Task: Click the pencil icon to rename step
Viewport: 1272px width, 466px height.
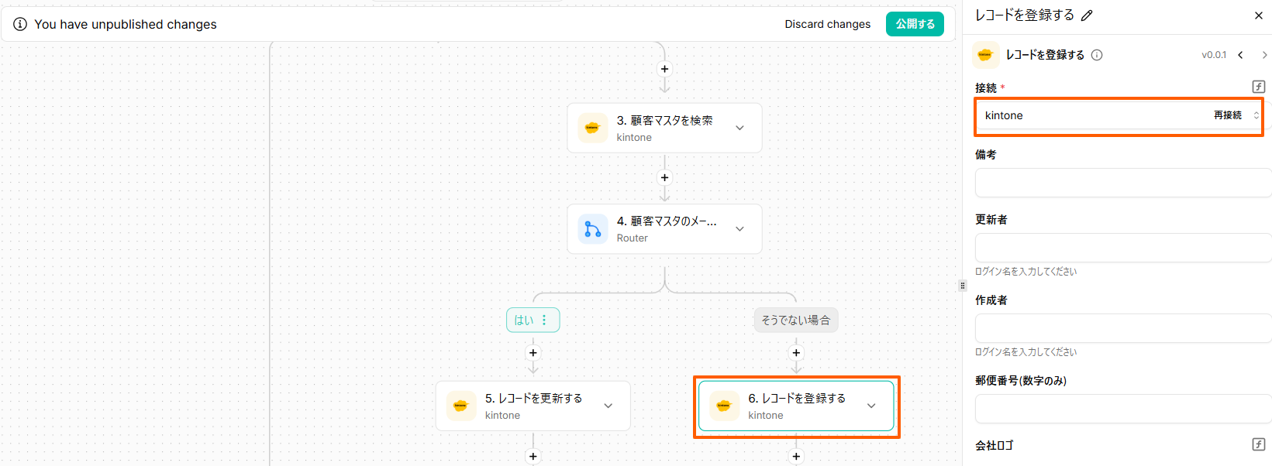Action: tap(1087, 15)
